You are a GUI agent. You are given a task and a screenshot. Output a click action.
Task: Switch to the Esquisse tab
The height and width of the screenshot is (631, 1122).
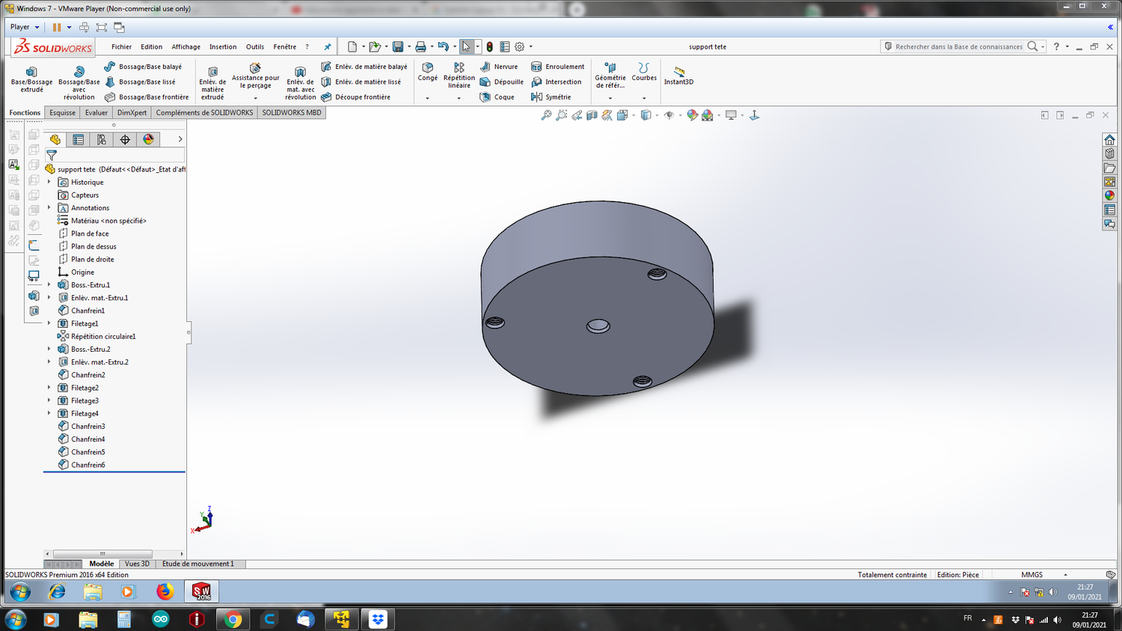click(62, 113)
